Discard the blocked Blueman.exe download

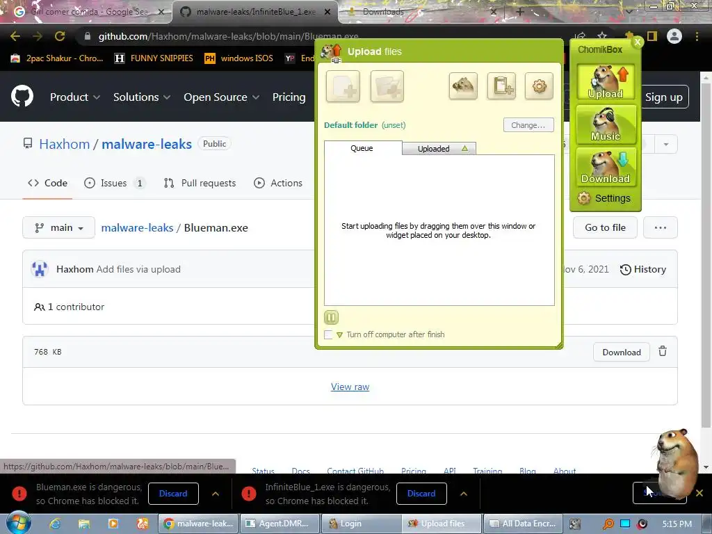tap(173, 494)
